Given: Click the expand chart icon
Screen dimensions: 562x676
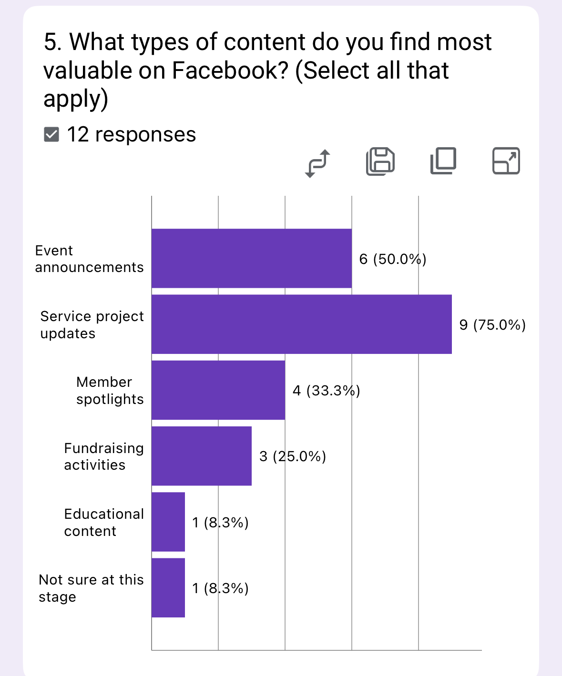Looking at the screenshot, I should pyautogui.click(x=506, y=161).
